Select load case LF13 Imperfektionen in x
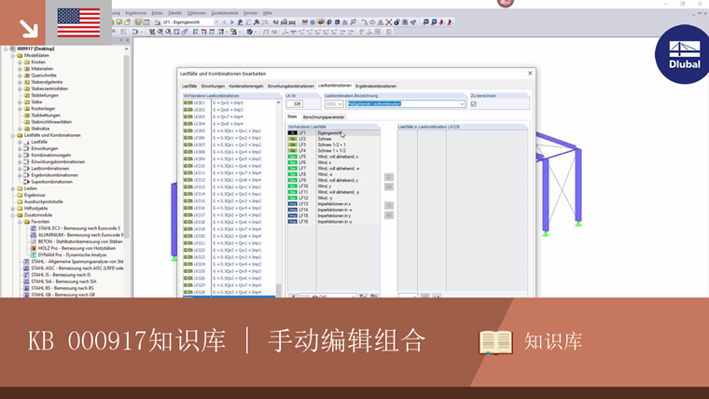709x399 pixels. 334,204
